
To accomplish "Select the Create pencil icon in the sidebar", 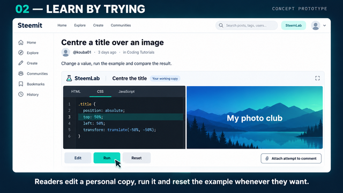I will click(x=21, y=63).
